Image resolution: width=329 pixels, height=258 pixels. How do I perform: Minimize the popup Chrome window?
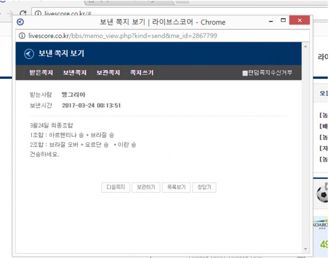(x=271, y=21)
